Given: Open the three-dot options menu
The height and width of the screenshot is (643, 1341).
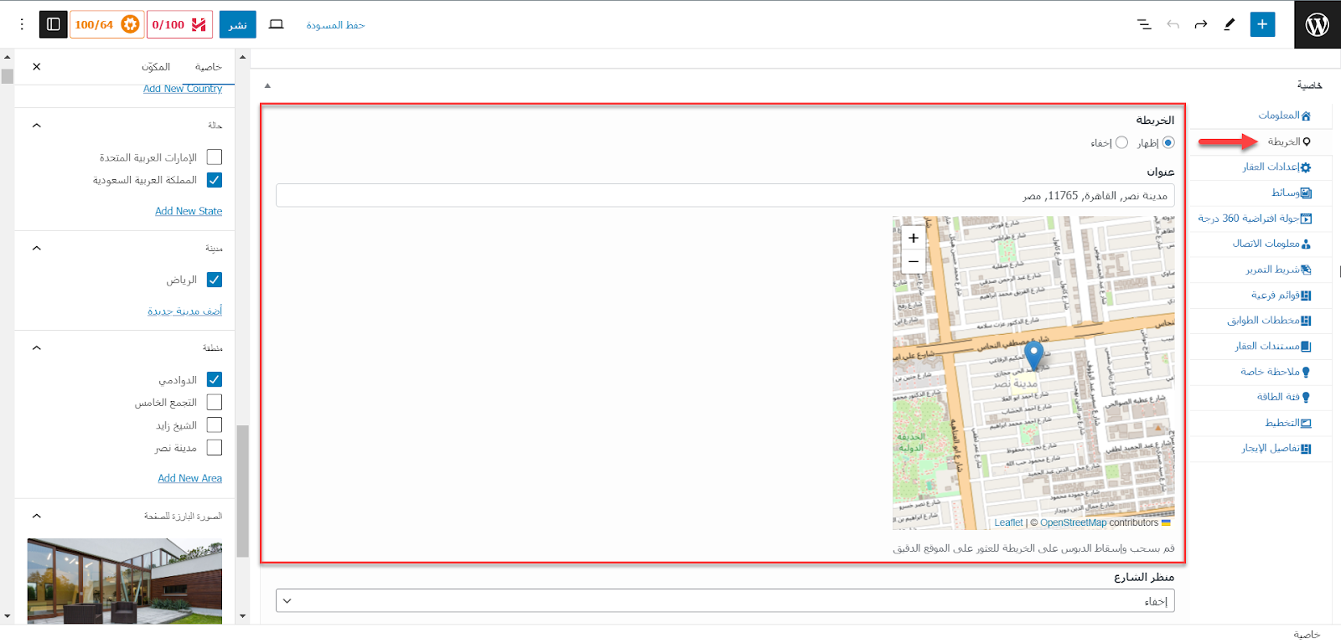Looking at the screenshot, I should pyautogui.click(x=22, y=24).
